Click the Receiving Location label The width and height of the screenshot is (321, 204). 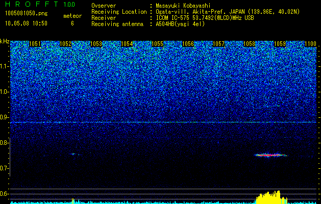click(119, 12)
